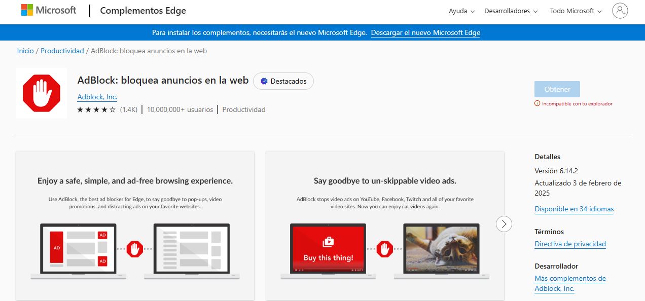The height and width of the screenshot is (301, 645).
Task: Click the first AdBlock screenshot thumbnail
Action: click(x=135, y=224)
